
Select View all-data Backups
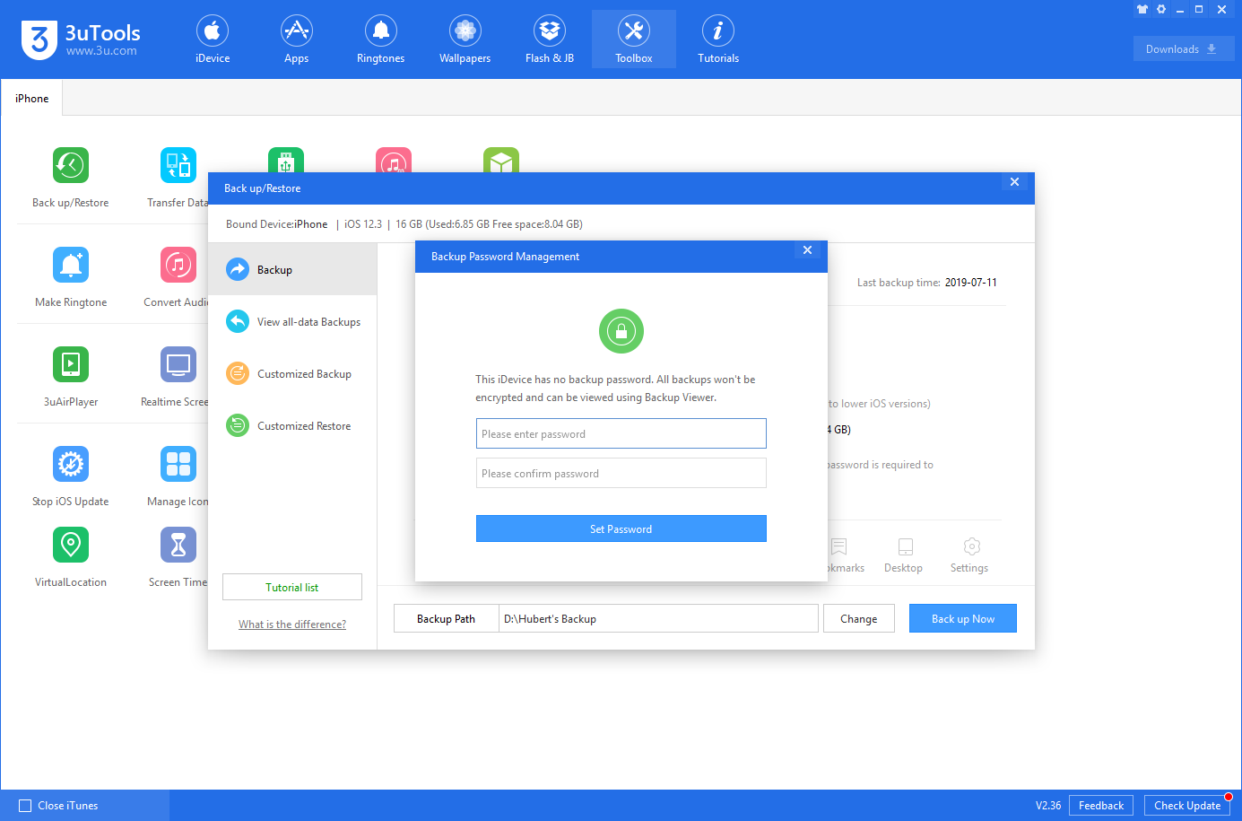[x=292, y=321]
